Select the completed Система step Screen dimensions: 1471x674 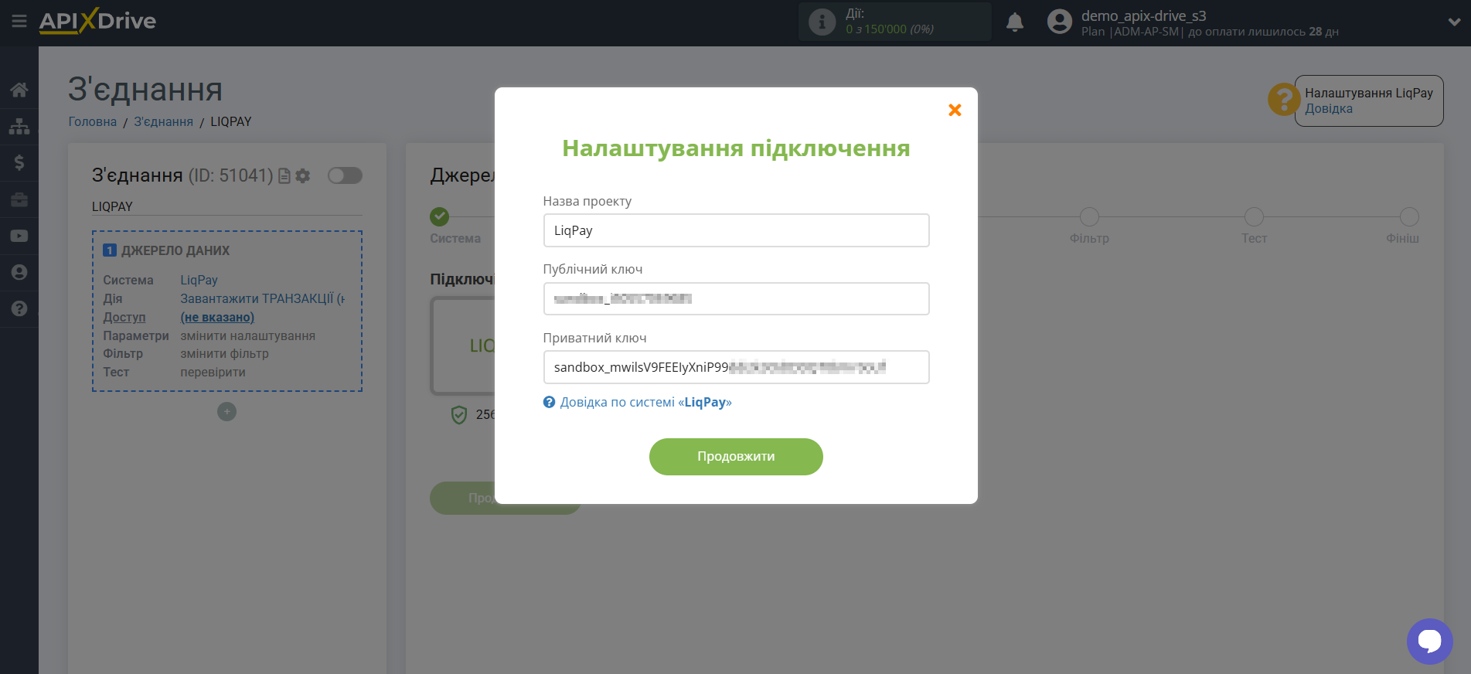pos(440,216)
